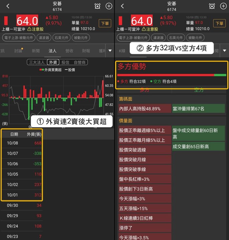Tap right screen 石英元件 tag
229x240 pixels.
click(x=176, y=38)
